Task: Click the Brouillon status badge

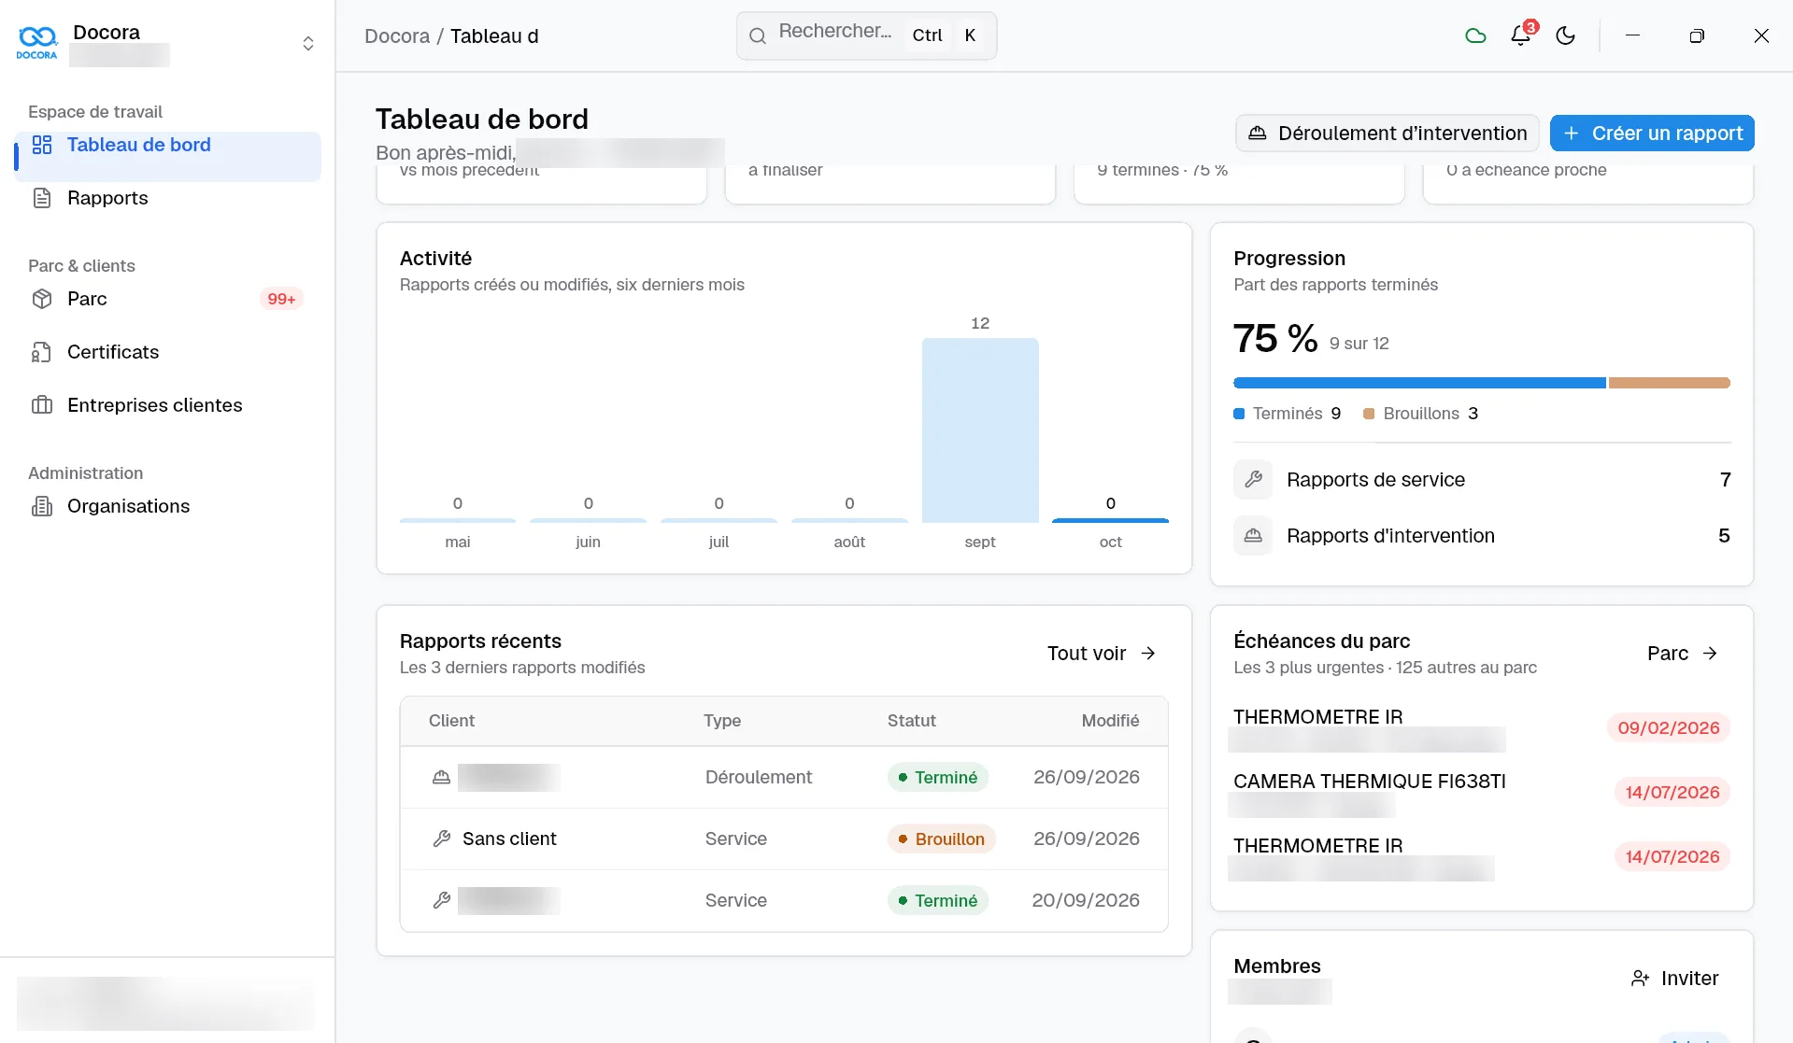Action: click(941, 839)
